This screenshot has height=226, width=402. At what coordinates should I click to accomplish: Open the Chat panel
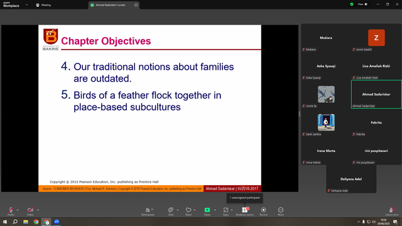coord(171,211)
